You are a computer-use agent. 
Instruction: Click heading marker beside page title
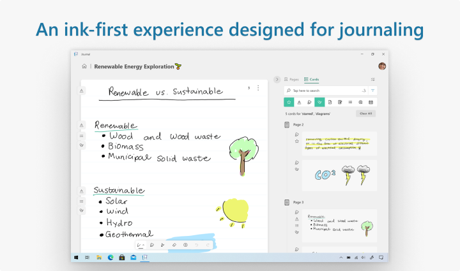tap(82, 91)
